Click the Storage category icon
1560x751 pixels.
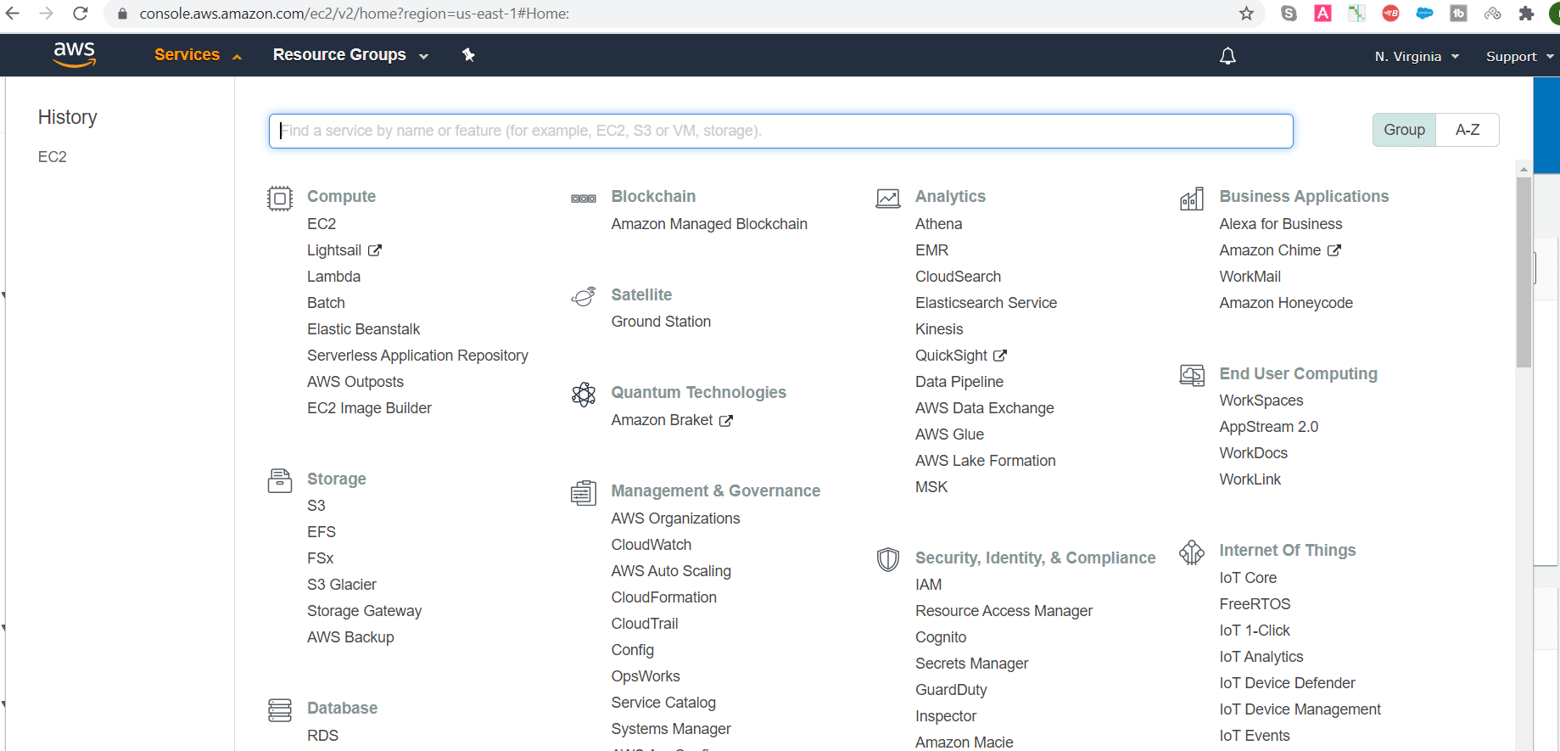pos(280,480)
